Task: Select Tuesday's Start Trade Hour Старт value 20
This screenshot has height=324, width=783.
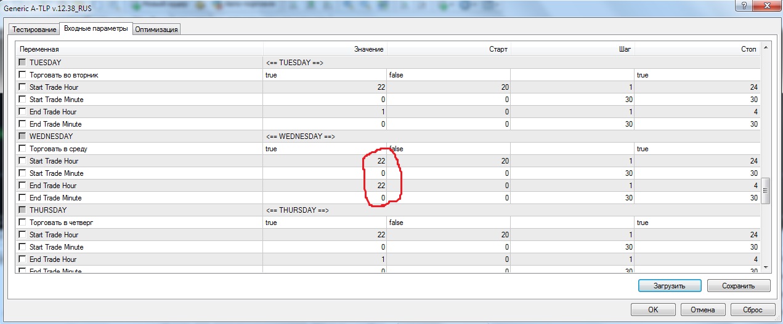Action: tap(449, 87)
